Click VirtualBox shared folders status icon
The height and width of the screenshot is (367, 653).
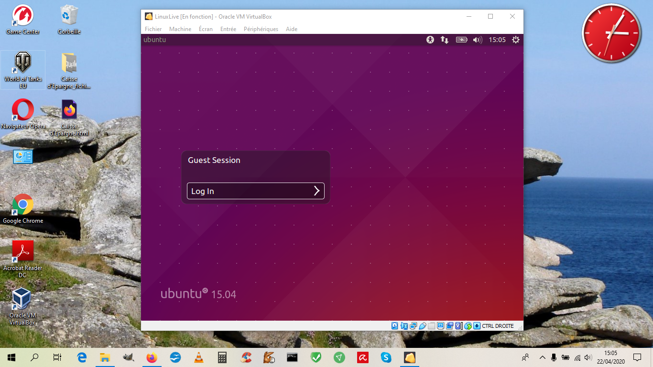click(x=431, y=326)
